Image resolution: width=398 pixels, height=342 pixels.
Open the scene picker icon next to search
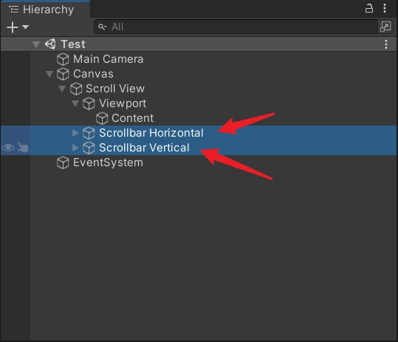tap(385, 27)
